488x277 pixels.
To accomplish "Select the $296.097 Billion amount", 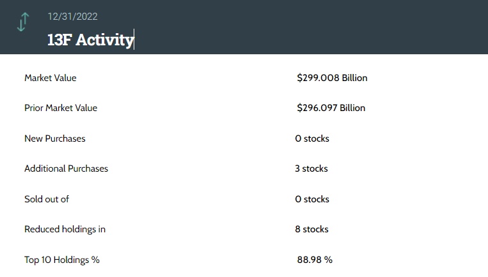I will pyautogui.click(x=331, y=108).
